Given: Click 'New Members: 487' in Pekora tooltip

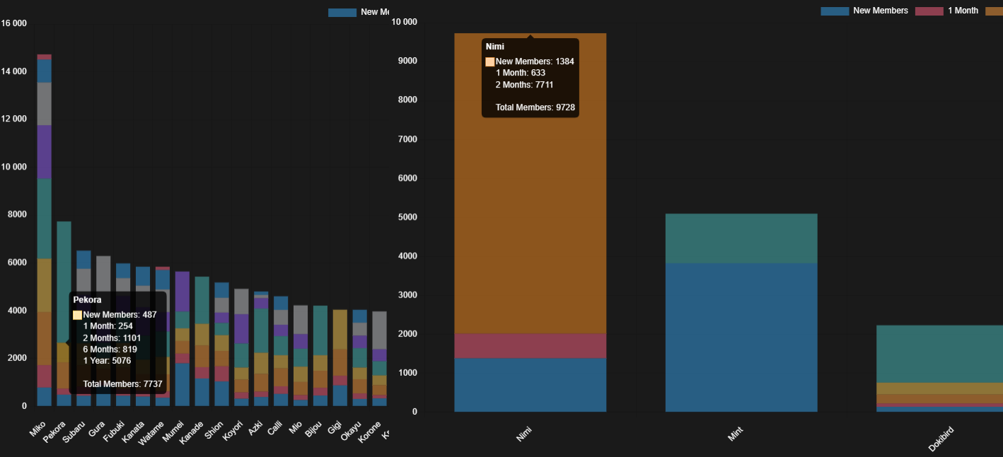Looking at the screenshot, I should [x=120, y=315].
